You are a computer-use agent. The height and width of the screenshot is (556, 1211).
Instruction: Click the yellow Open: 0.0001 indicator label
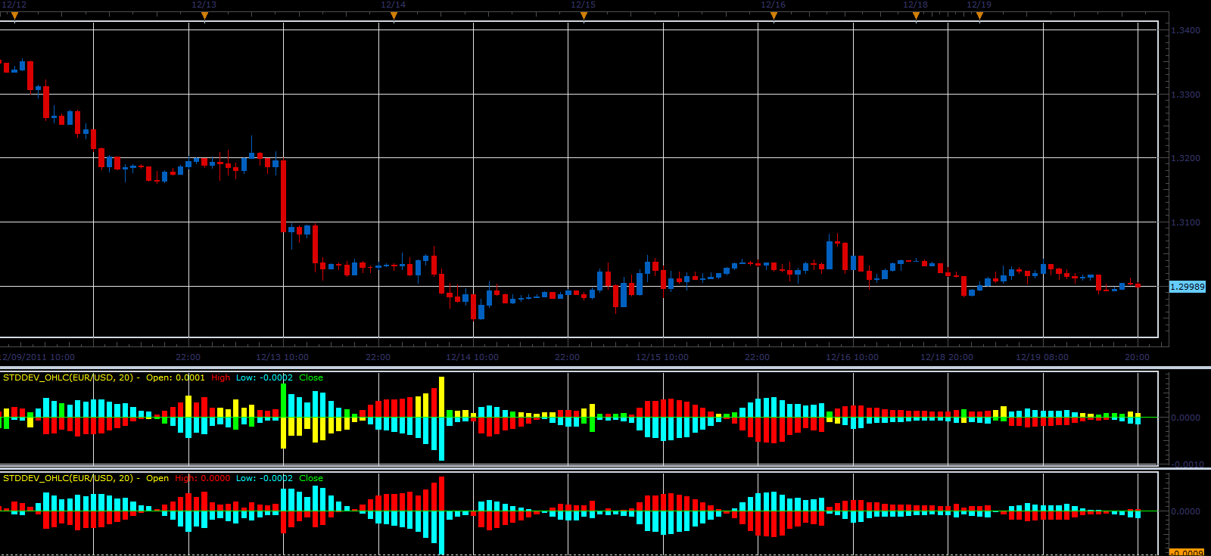pyautogui.click(x=176, y=377)
